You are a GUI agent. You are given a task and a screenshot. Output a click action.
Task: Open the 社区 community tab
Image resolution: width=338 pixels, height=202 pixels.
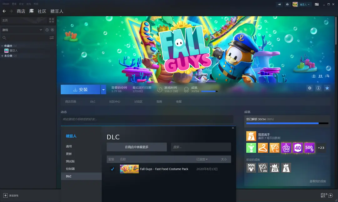pos(42,11)
